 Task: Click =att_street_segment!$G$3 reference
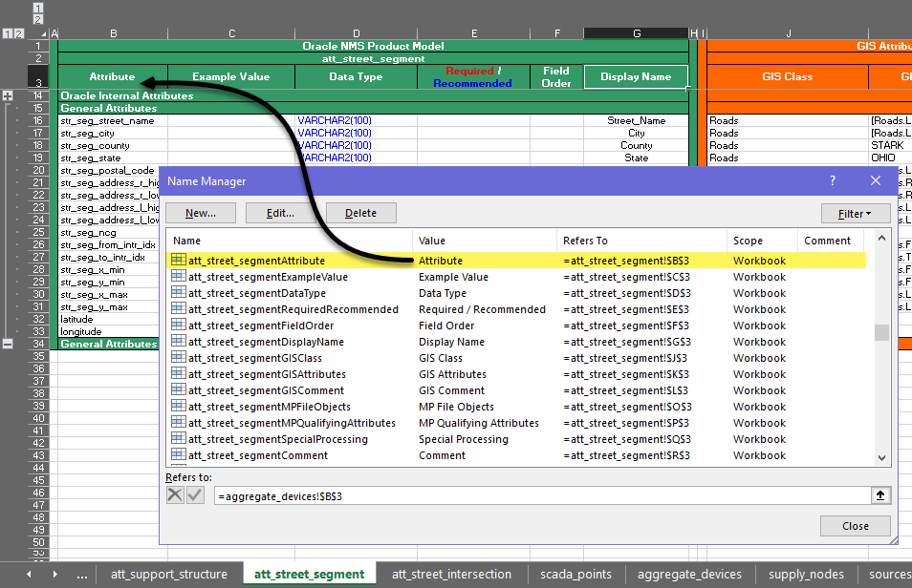[627, 342]
